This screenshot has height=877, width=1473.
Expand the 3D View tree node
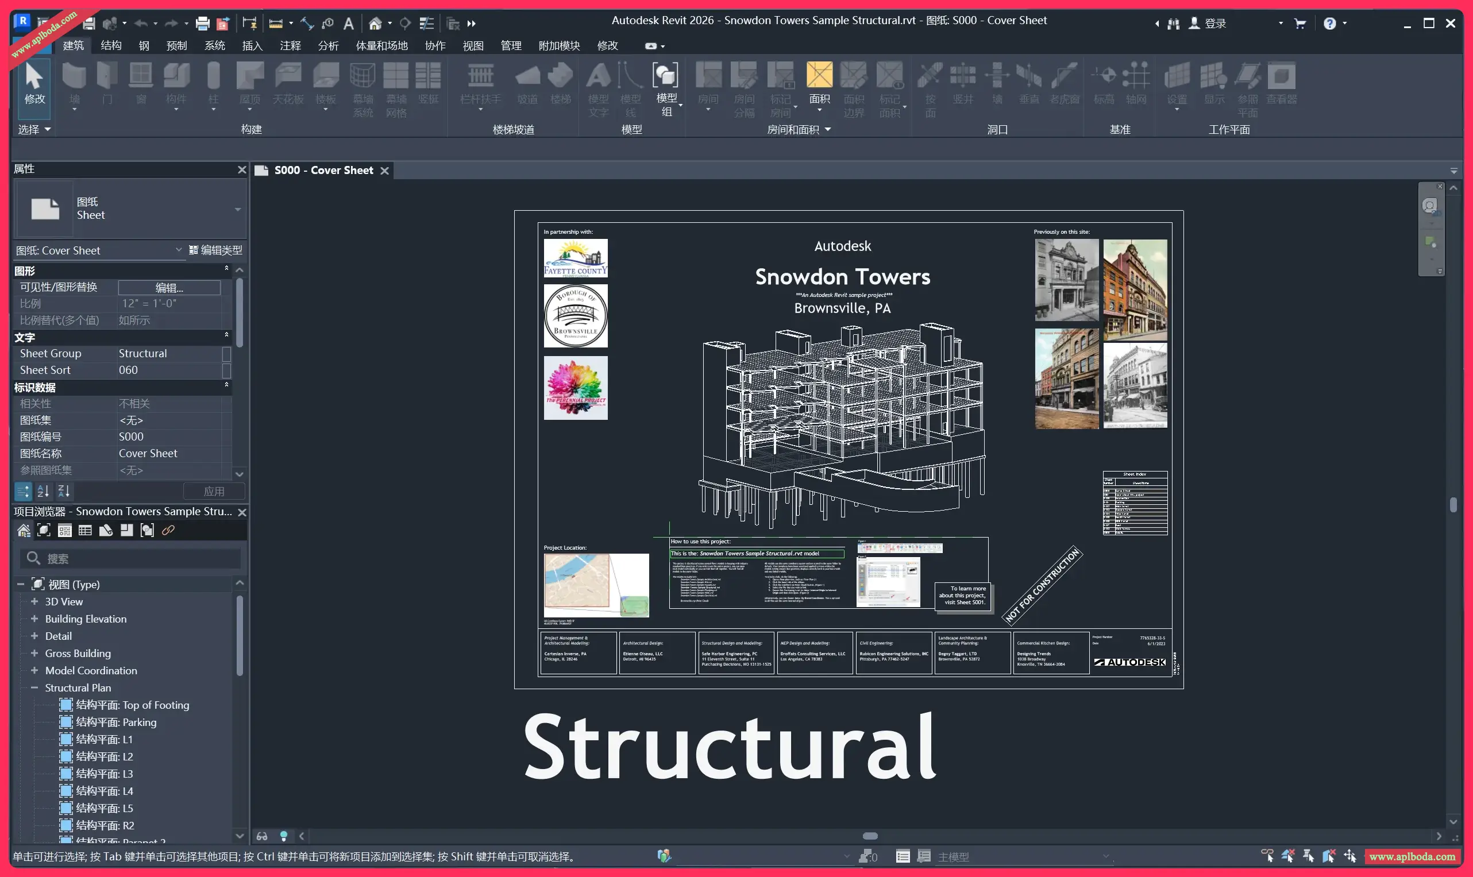[34, 601]
